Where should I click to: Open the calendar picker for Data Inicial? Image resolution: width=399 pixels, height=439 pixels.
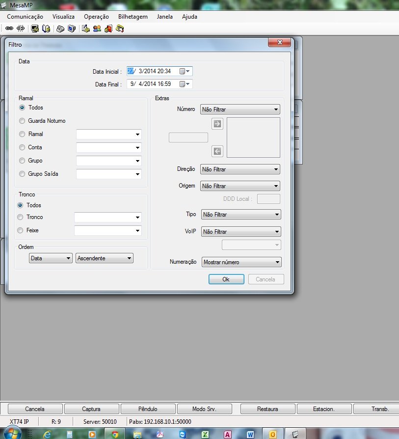point(184,71)
